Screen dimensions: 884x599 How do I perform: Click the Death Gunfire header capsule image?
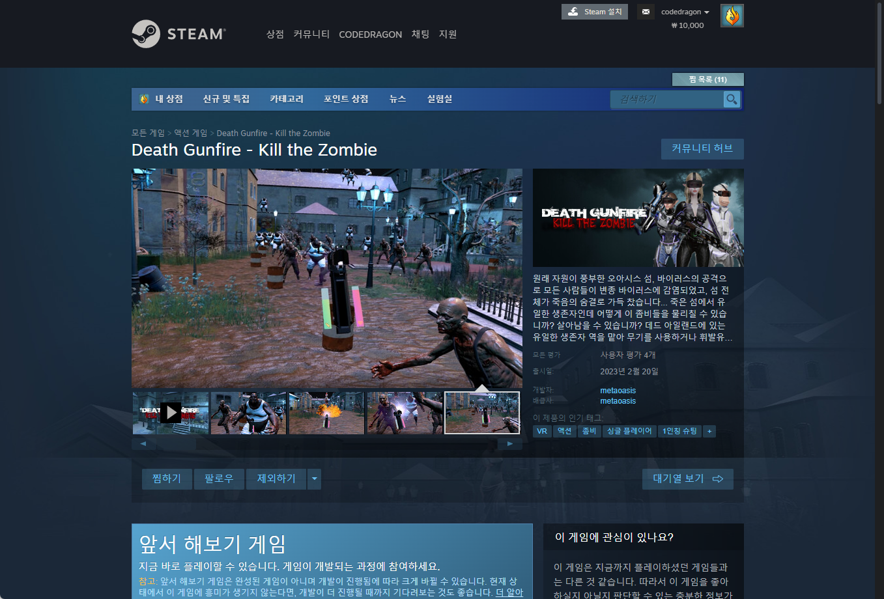pos(638,218)
